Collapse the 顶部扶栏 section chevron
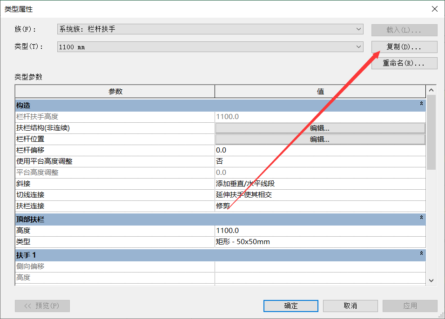The height and width of the screenshot is (319, 445). pyautogui.click(x=421, y=218)
